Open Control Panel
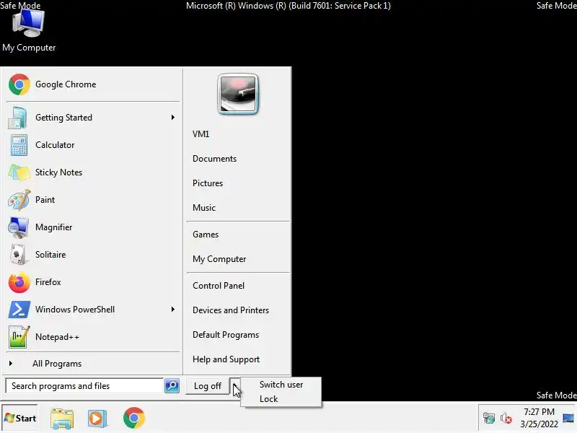Image resolution: width=577 pixels, height=433 pixels. 219,286
